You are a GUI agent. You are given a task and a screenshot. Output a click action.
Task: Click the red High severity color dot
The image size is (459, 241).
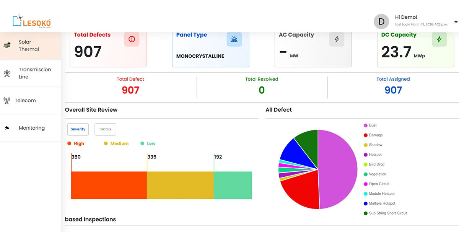pyautogui.click(x=69, y=143)
